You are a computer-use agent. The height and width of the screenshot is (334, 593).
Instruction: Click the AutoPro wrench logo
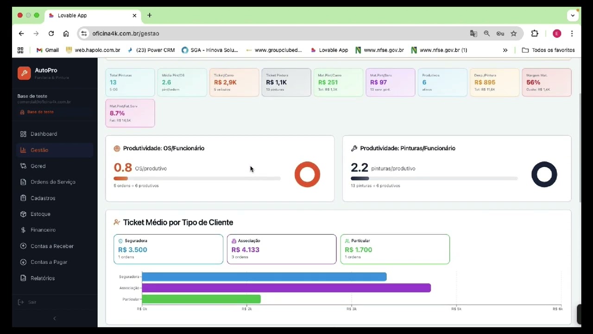24,73
